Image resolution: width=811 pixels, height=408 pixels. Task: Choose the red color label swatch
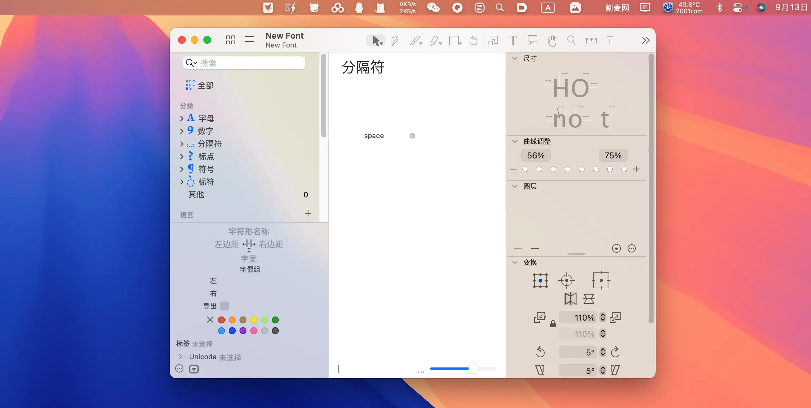click(221, 320)
